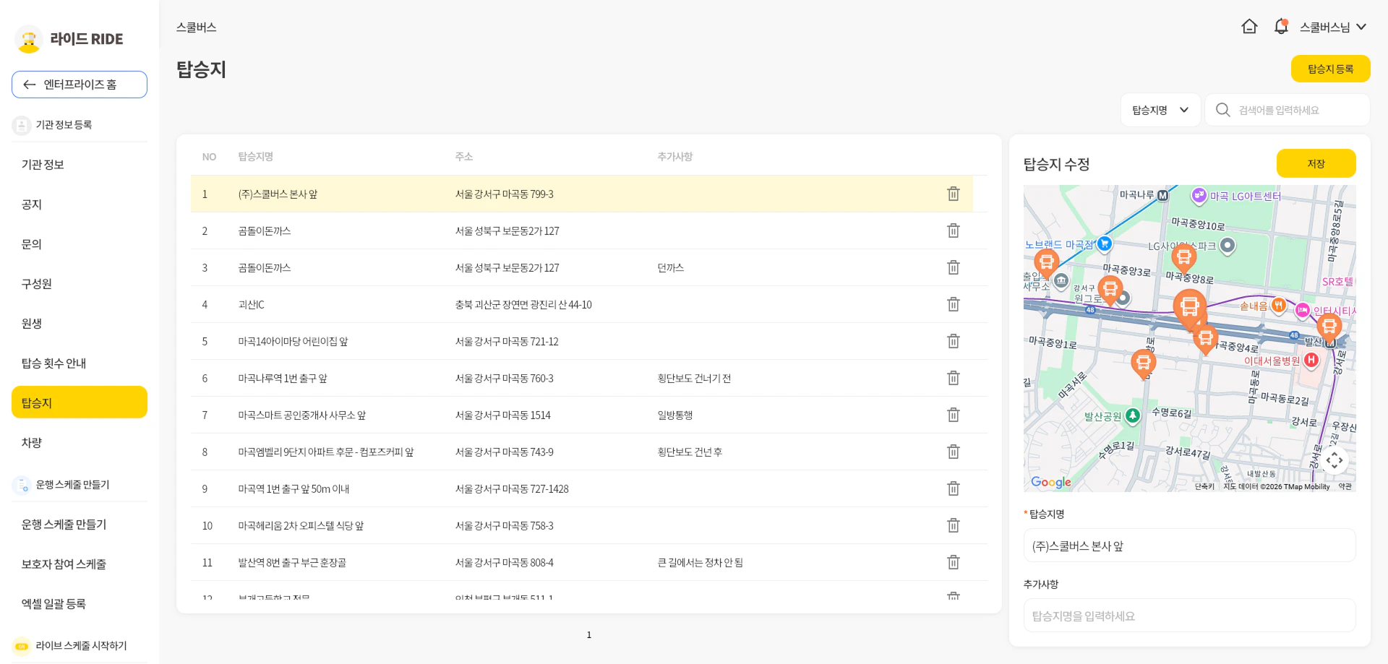
Task: Click trash icon for 마곡나루역 1번 출구 앞
Action: pos(954,378)
